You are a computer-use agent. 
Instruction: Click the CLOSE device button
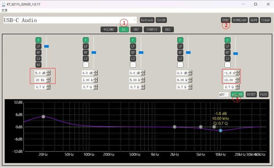[161, 20]
